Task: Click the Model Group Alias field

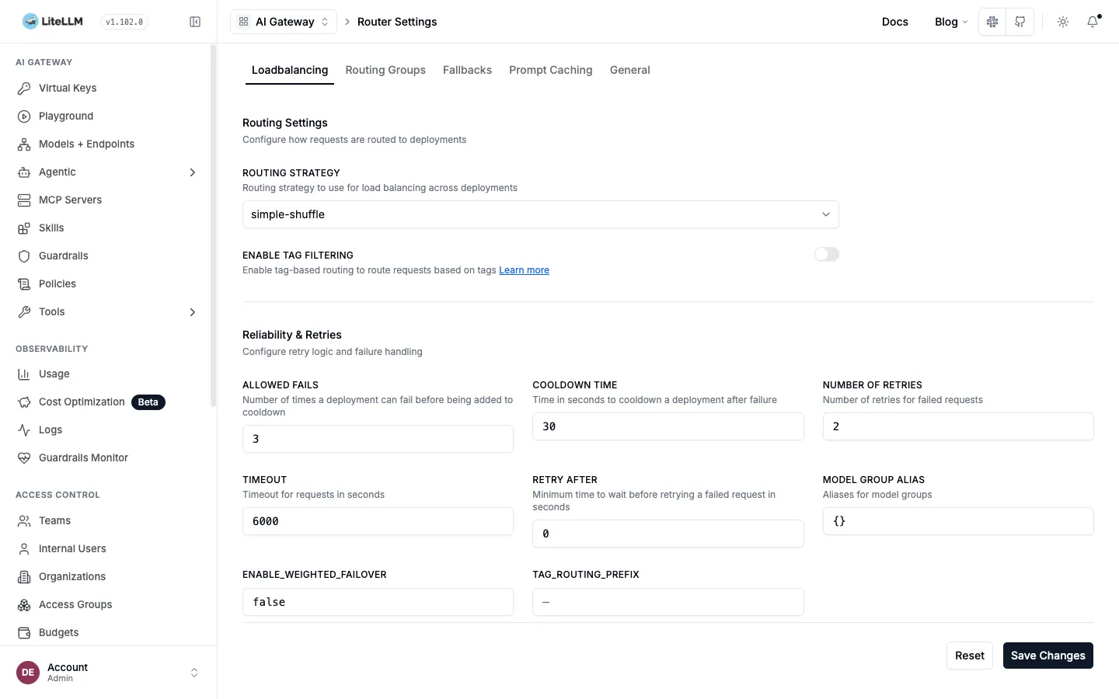Action: pyautogui.click(x=958, y=521)
